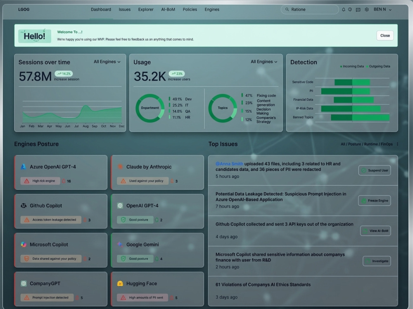Expand Sessions over time All Engines dropdown
413x309 pixels.
(107, 62)
